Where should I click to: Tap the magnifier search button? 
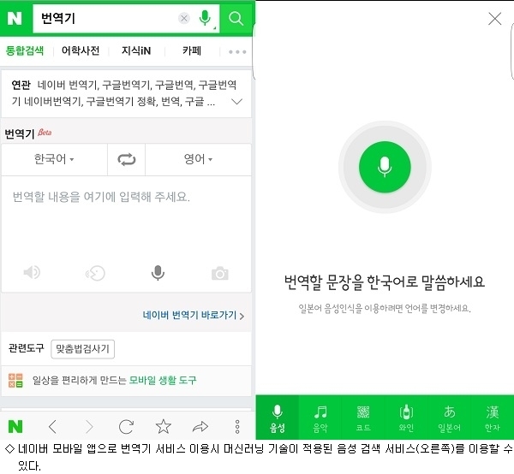[236, 18]
